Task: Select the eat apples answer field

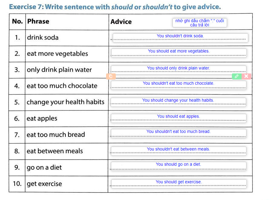Action: point(178,118)
